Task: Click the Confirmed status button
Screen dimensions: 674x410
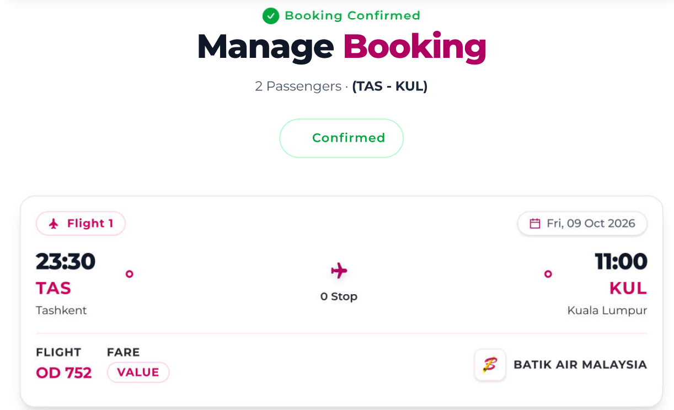Action: coord(341,138)
